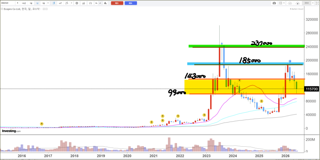Click the alert bell icon
Image resolution: width=320 pixels, height=160 pixels.
(106, 3)
